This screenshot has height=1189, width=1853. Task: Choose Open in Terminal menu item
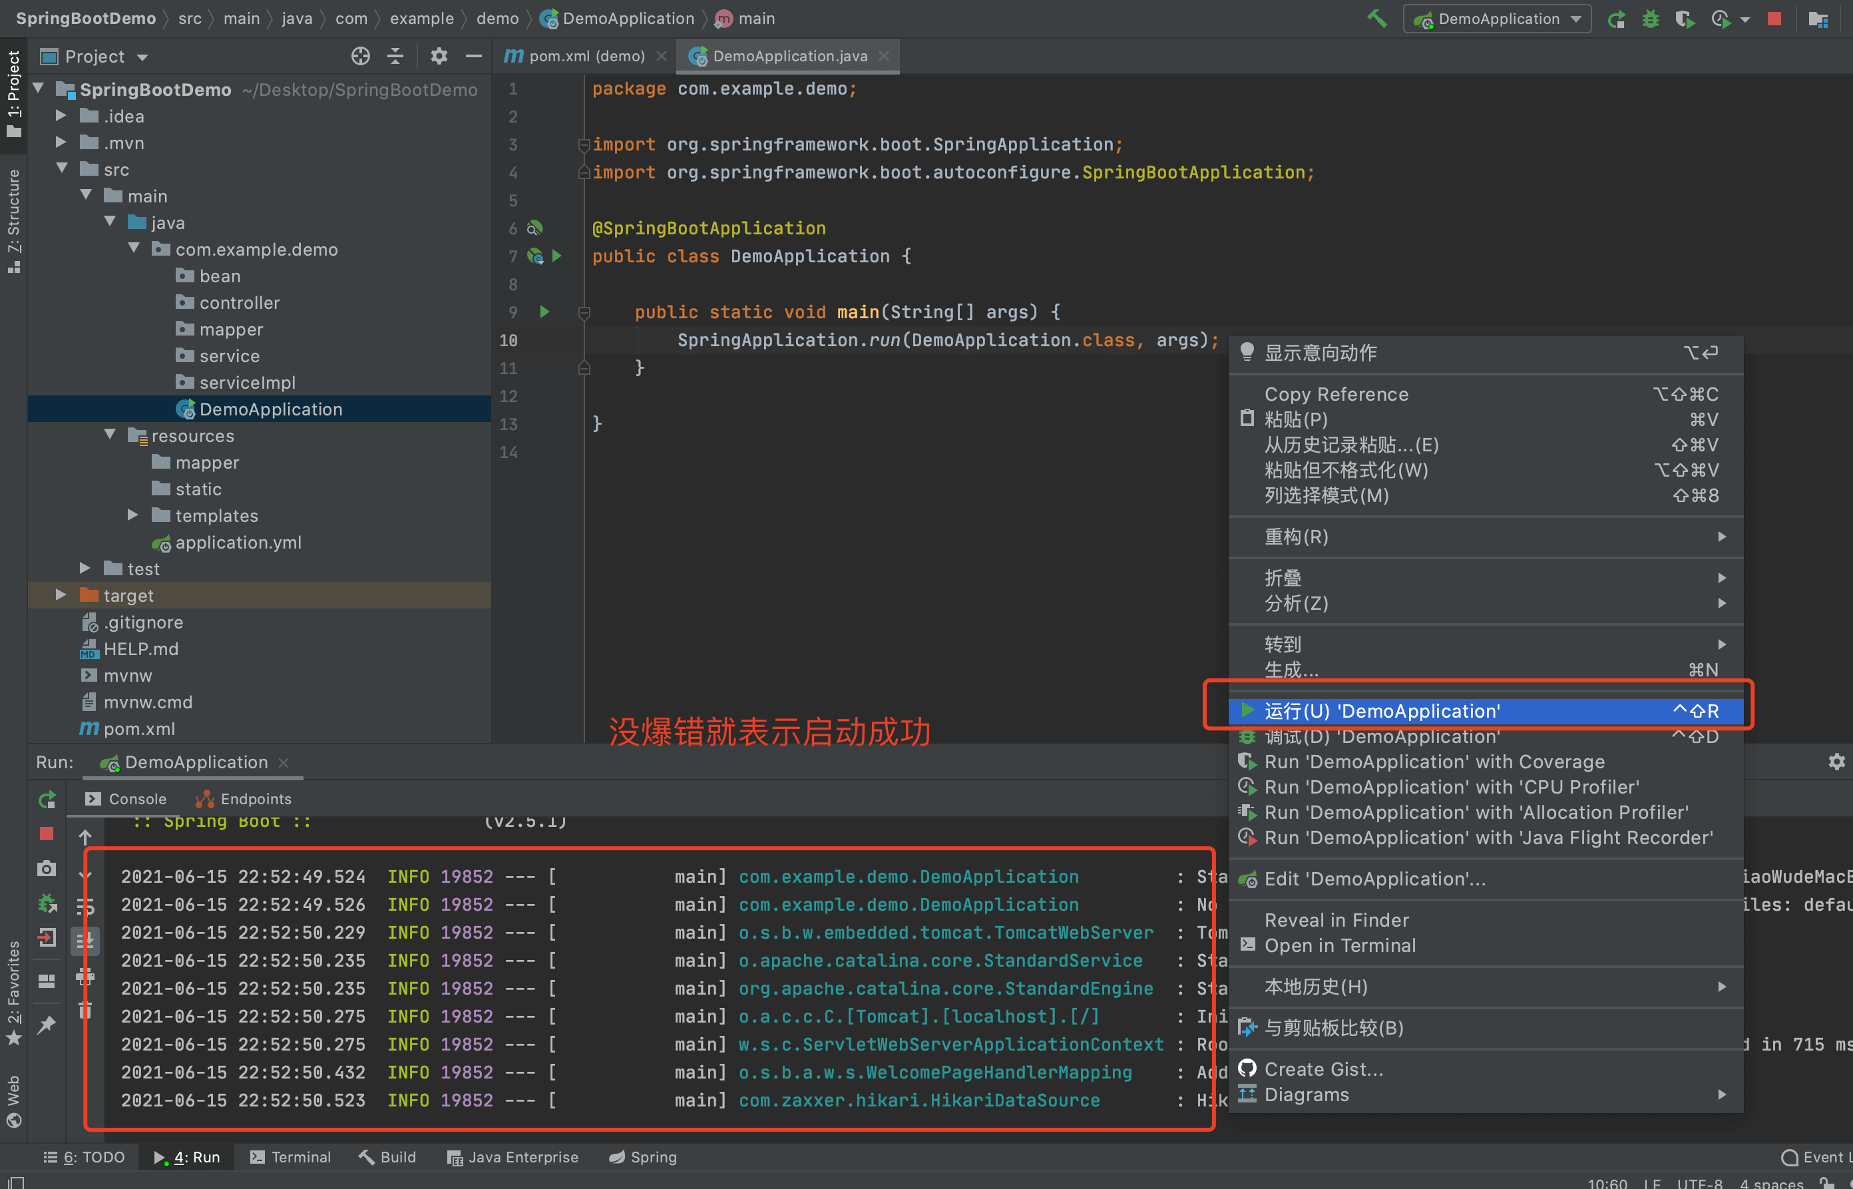1486,945
